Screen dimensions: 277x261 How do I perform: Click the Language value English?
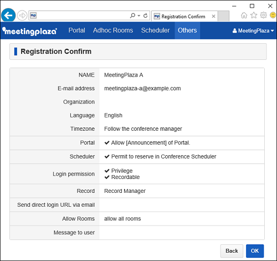[113, 115]
